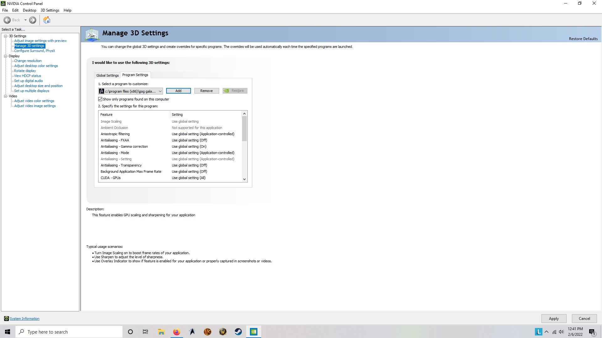The height and width of the screenshot is (338, 602).
Task: Open View HDCP status page
Action: (x=28, y=76)
